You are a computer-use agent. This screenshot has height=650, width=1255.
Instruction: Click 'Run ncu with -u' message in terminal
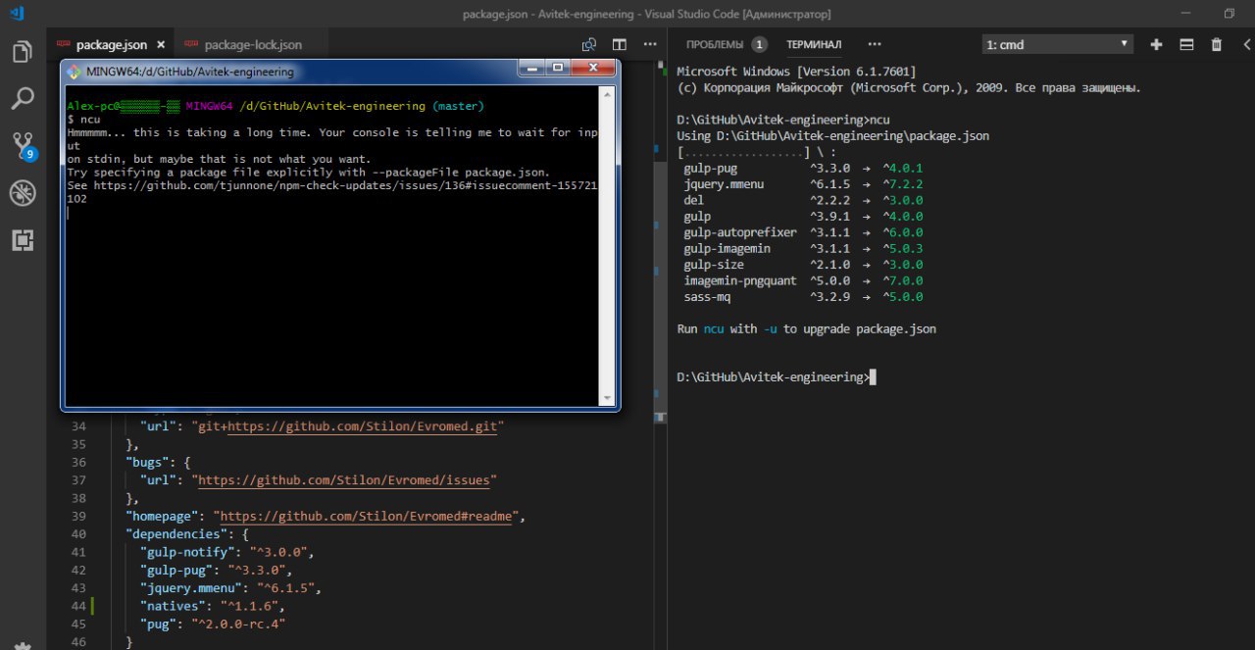coord(806,328)
